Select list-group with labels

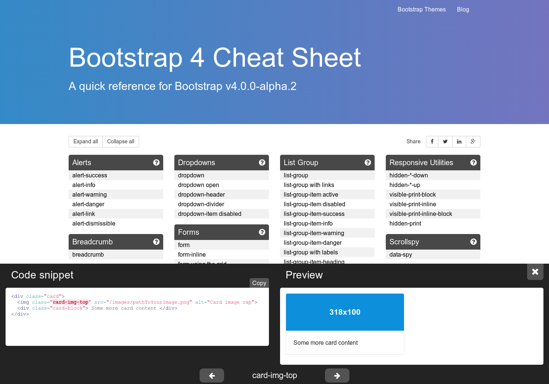click(327, 252)
